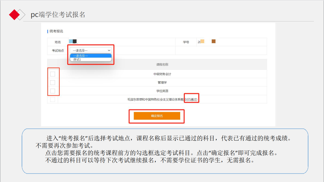Viewport: 324px width, 182px height.
Task: Check the 中级财务会计 course checkbox
Action: pyautogui.click(x=52, y=74)
